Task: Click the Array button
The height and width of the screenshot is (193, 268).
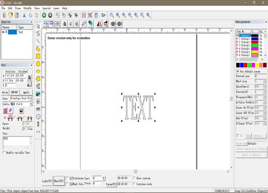Action: [x=5, y=92]
